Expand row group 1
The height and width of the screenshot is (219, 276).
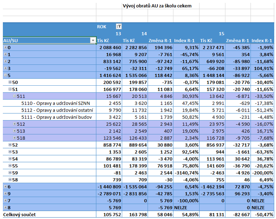(5, 54)
